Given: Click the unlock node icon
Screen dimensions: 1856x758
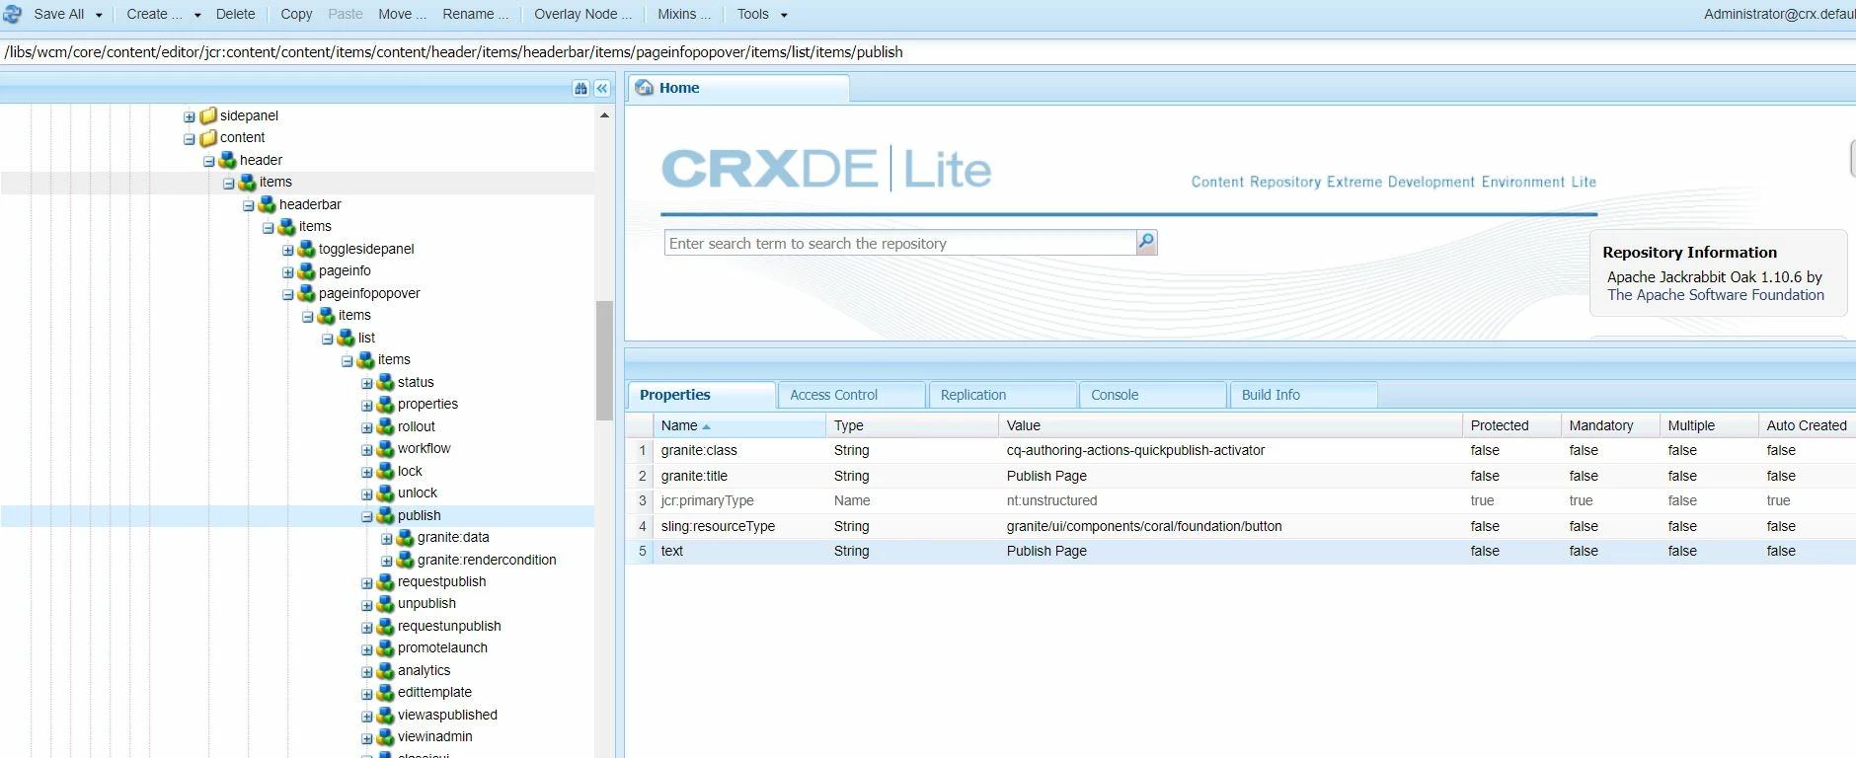Looking at the screenshot, I should click(x=386, y=493).
